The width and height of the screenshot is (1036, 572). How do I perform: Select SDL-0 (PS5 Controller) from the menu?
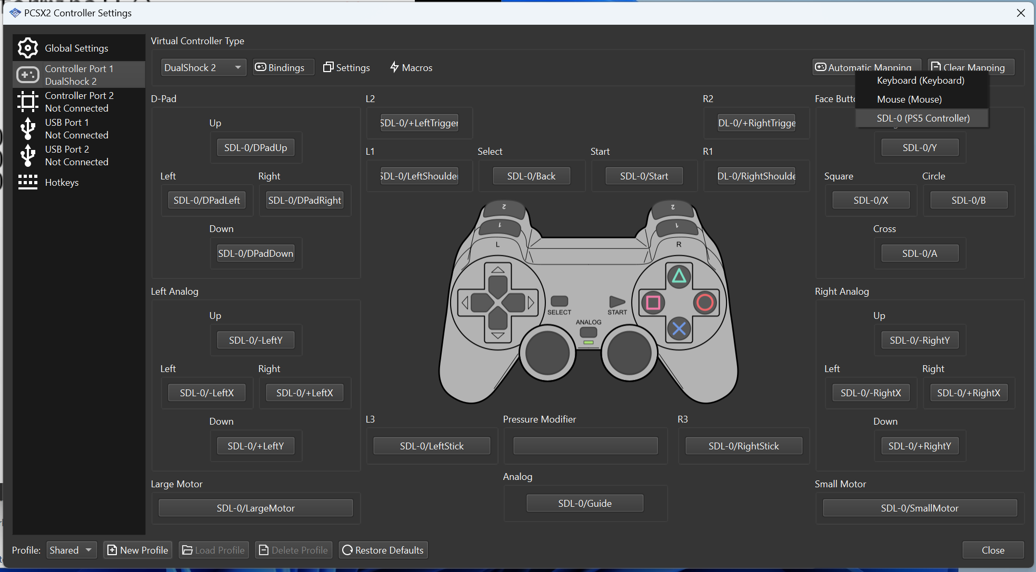click(922, 118)
